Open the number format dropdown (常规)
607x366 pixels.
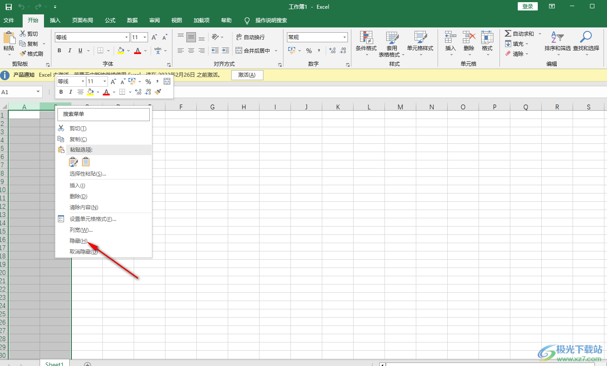(345, 37)
